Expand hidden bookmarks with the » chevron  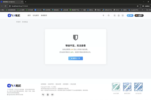(x=142, y=10)
